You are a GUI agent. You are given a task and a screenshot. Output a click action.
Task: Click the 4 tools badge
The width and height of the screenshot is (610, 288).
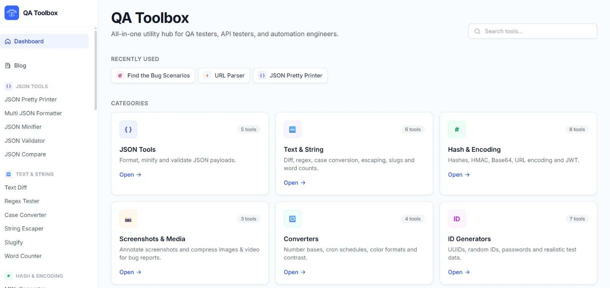click(x=413, y=219)
